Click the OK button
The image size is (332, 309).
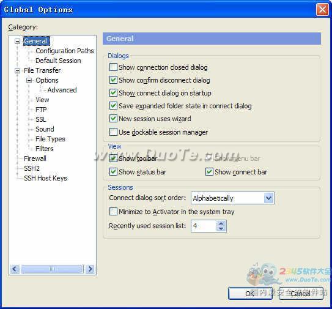[250, 293]
